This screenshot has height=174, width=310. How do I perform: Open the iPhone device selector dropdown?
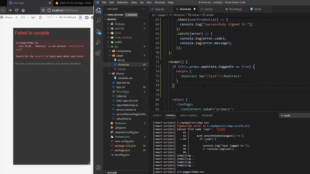11,17
